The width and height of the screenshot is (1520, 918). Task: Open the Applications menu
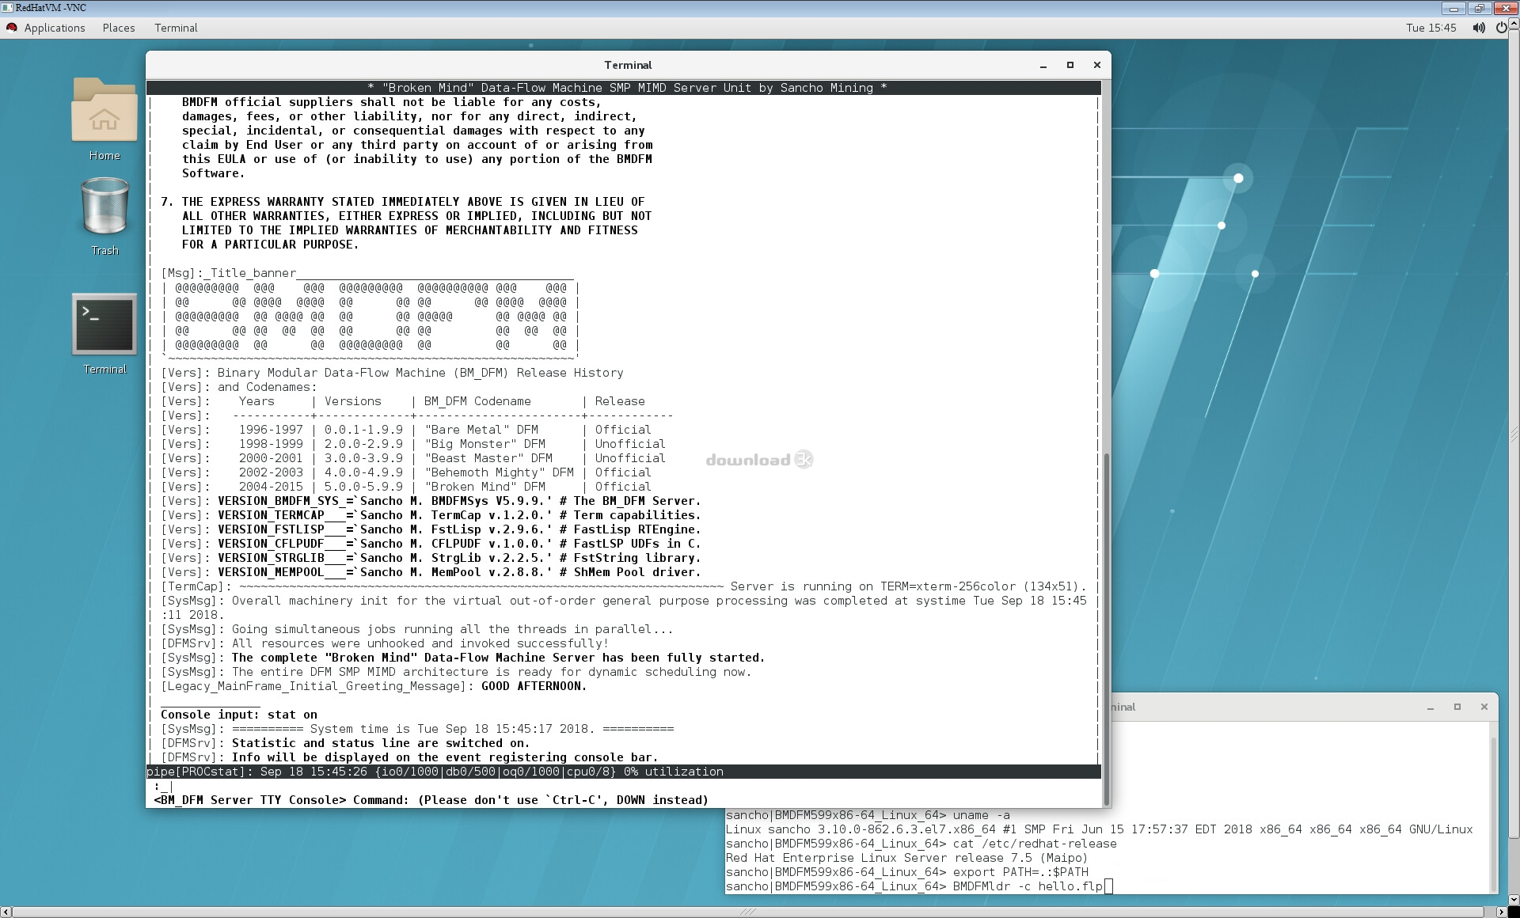(x=55, y=28)
